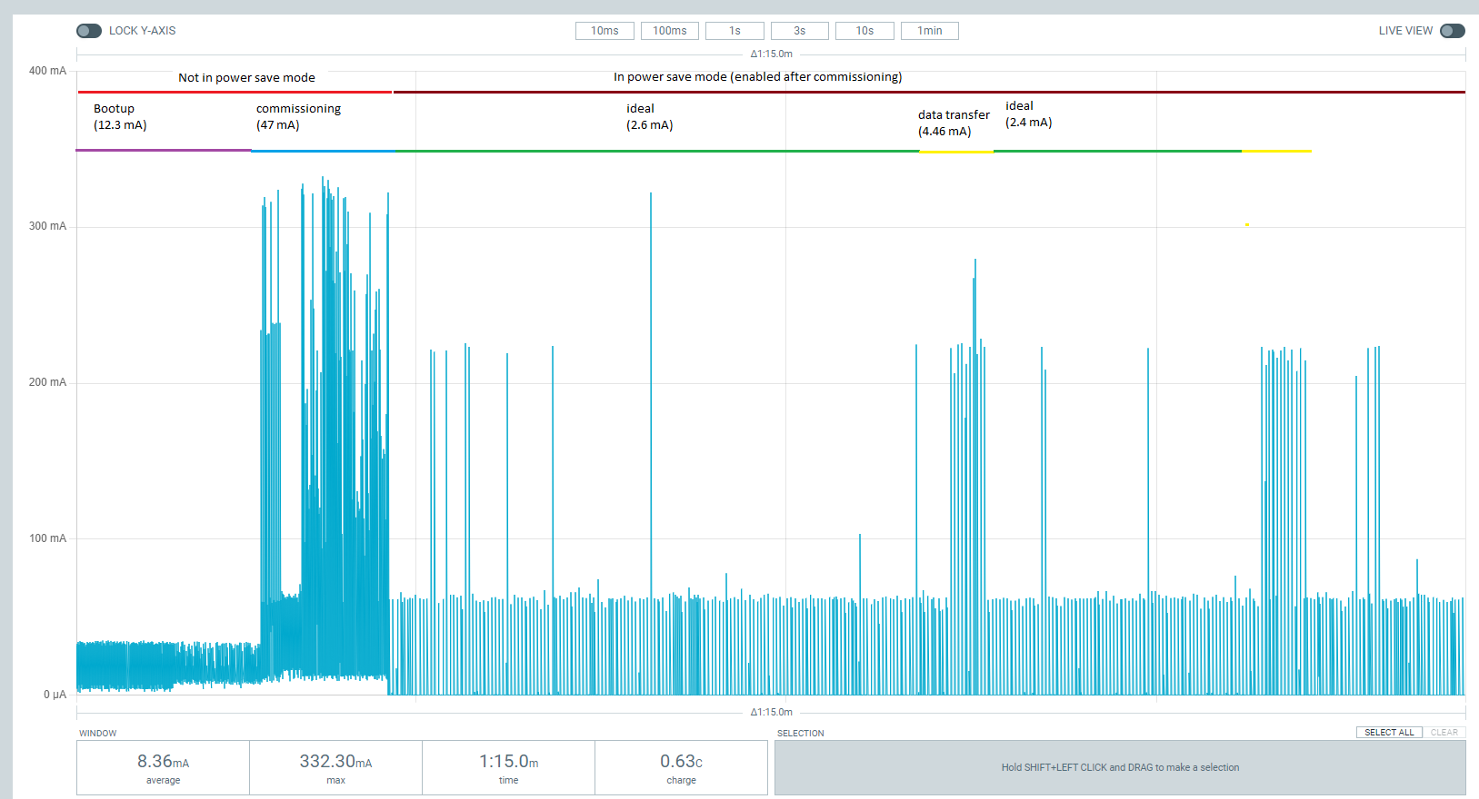This screenshot has height=799, width=1479.
Task: Click the 'Not in power save mode' label
Action: pos(246,78)
